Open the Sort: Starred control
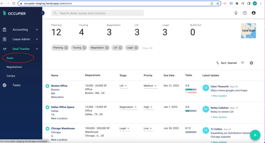 coord(227,63)
